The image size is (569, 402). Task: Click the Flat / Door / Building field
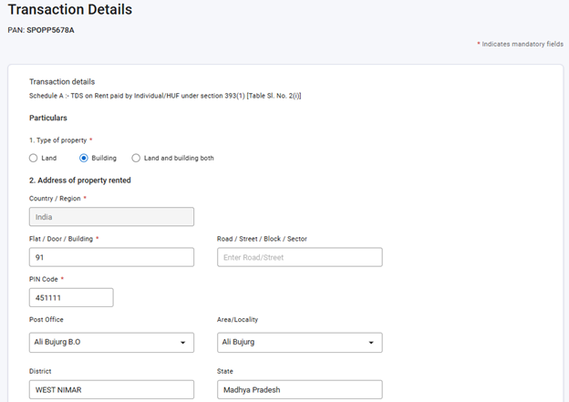pos(111,257)
